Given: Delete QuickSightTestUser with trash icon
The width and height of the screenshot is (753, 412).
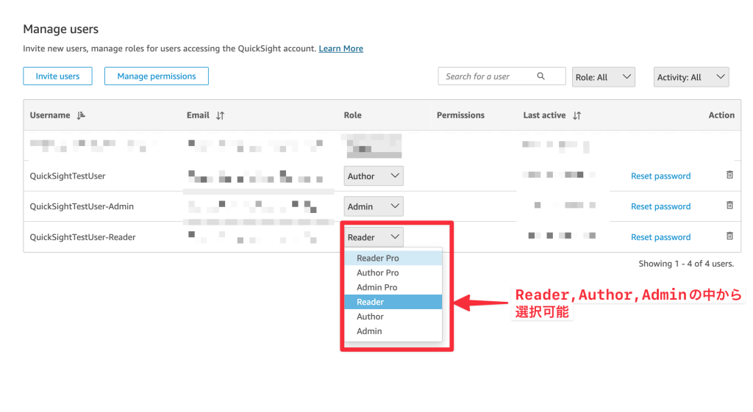Looking at the screenshot, I should coord(729,175).
